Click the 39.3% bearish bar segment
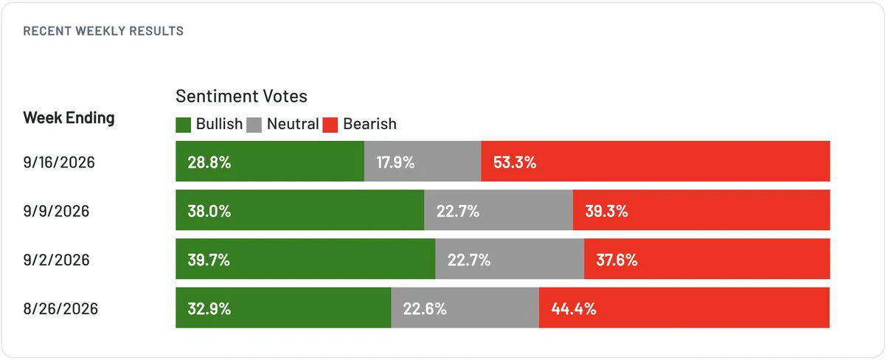 click(701, 210)
